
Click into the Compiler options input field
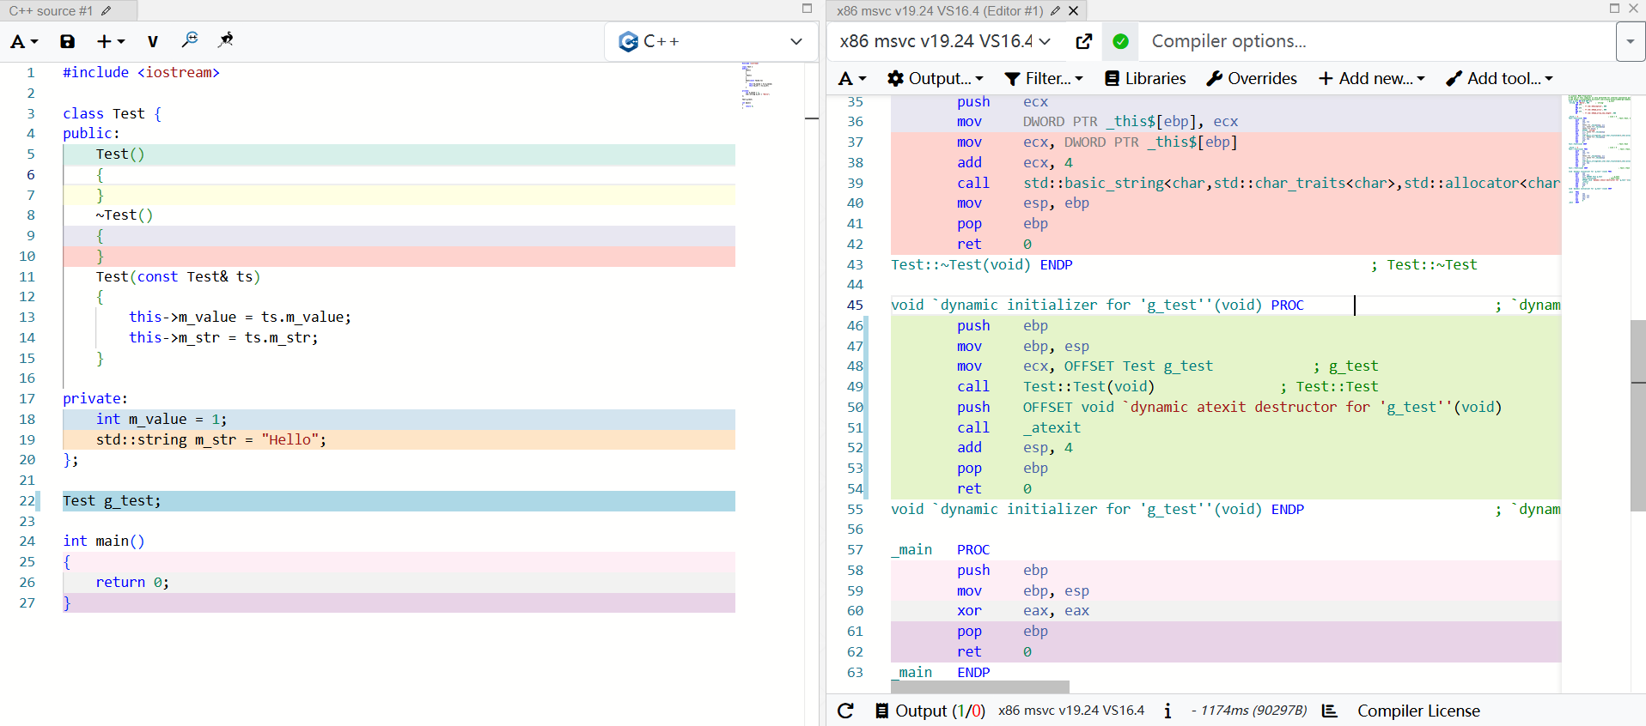[1375, 41]
